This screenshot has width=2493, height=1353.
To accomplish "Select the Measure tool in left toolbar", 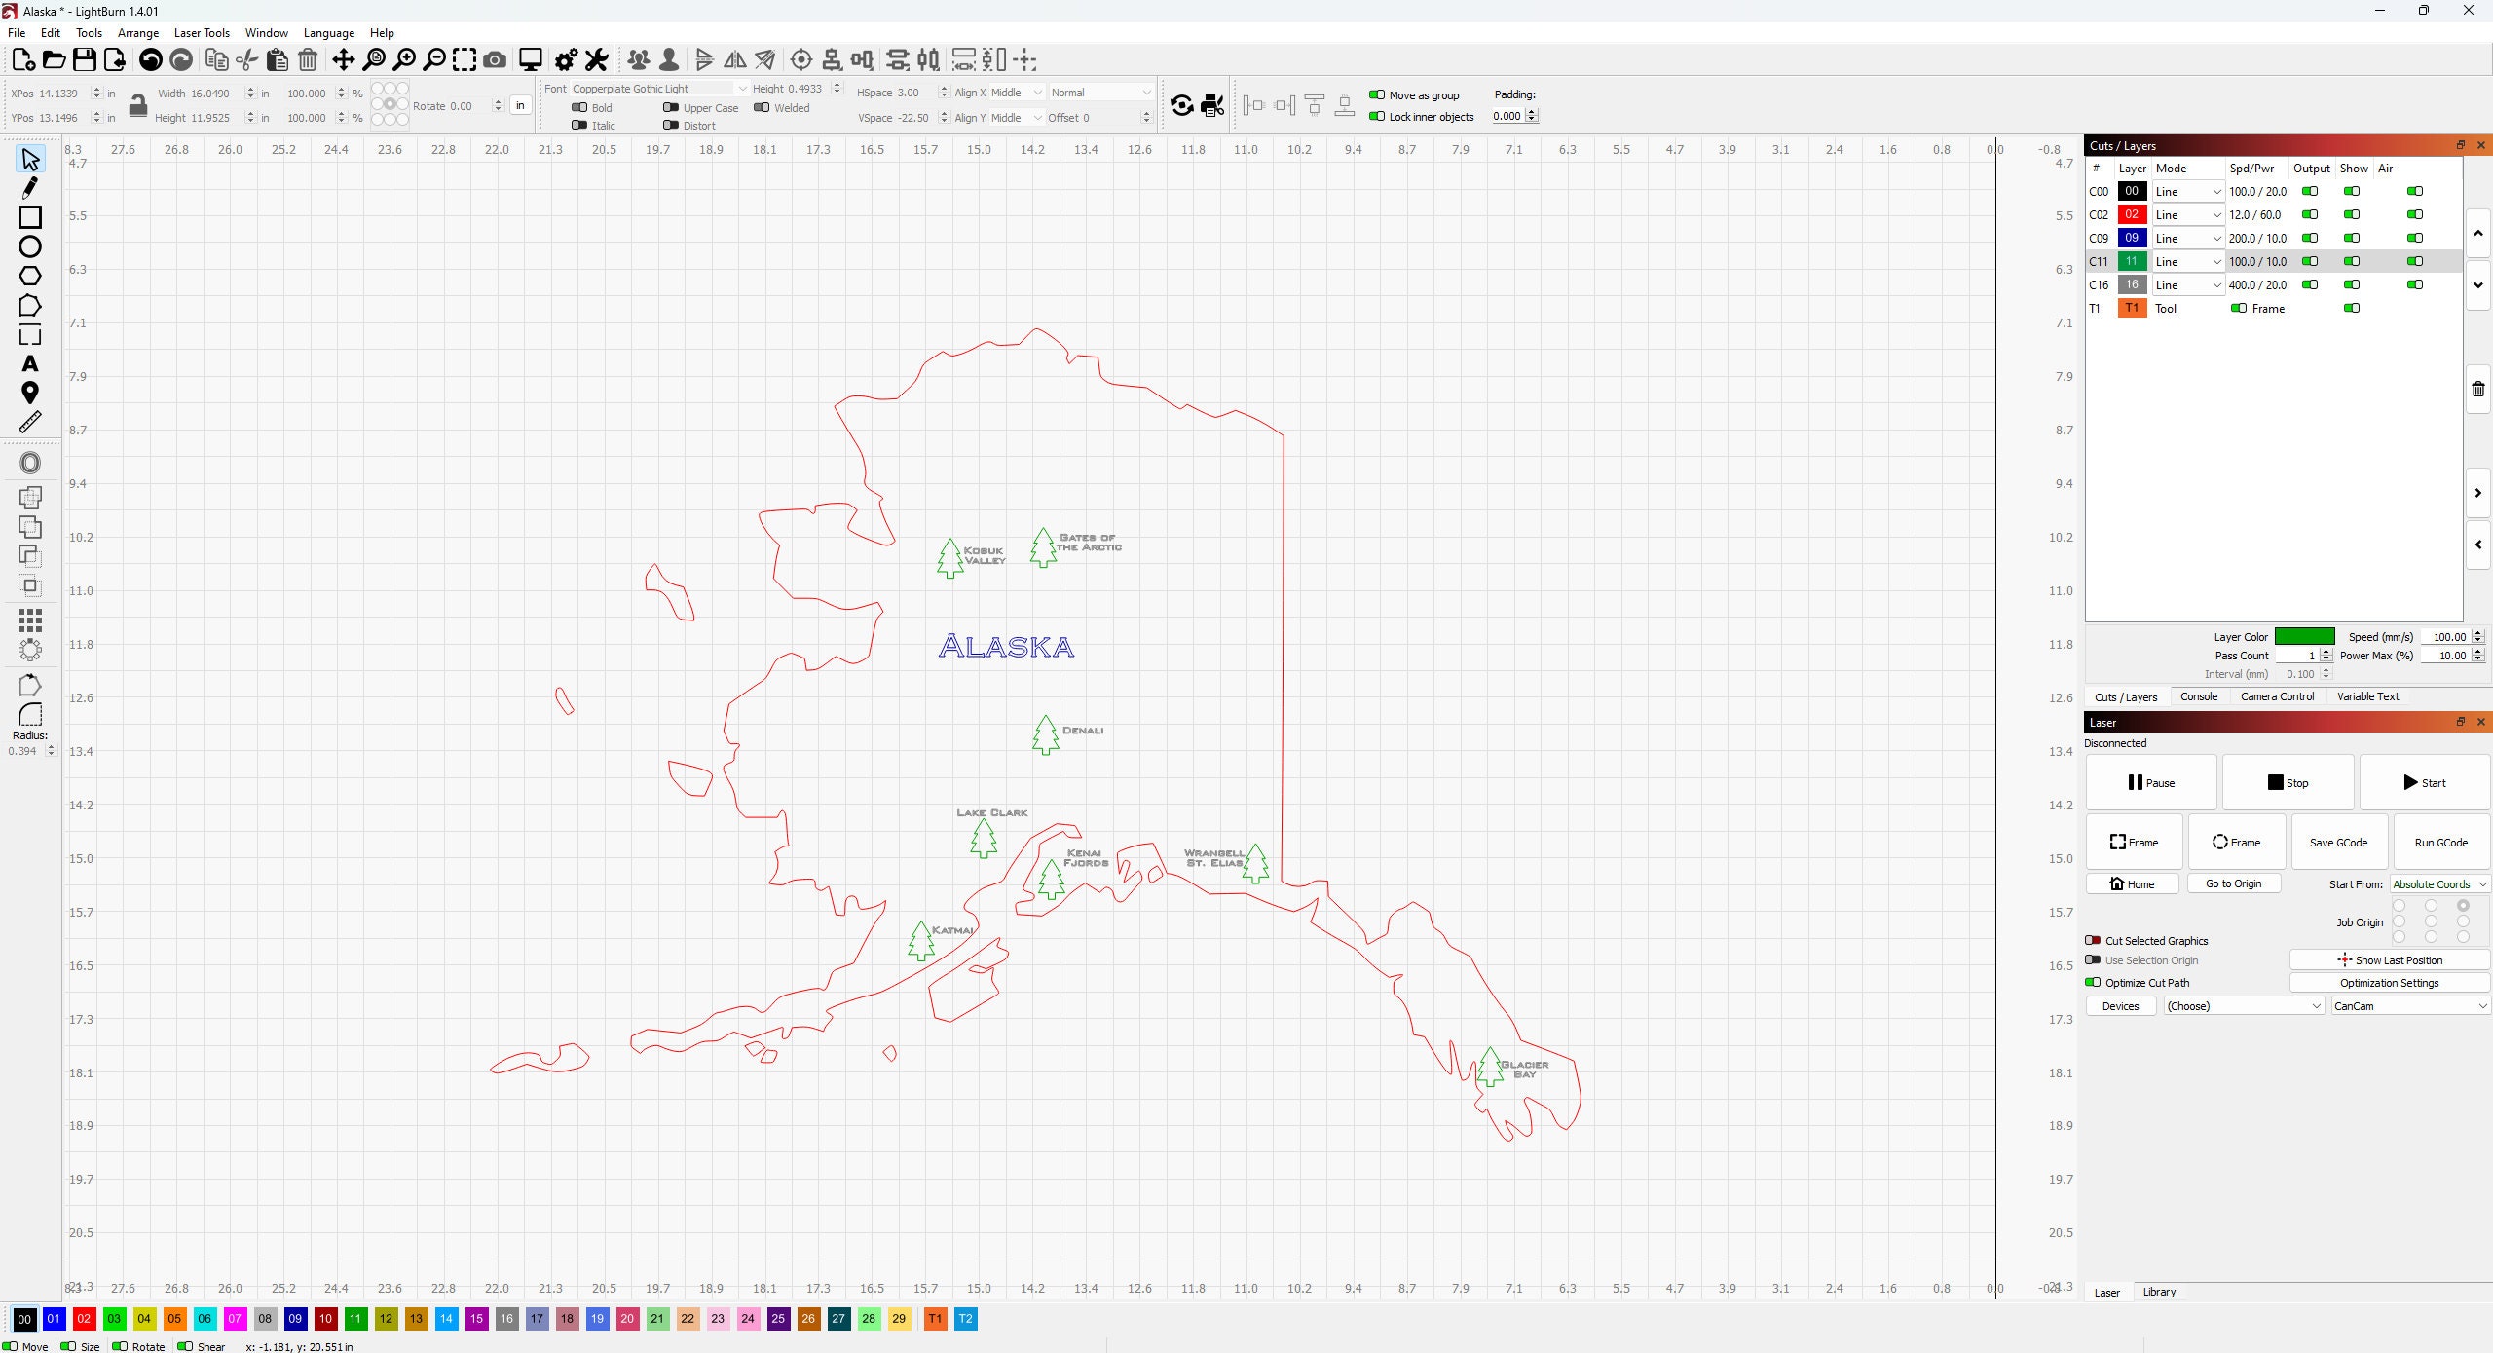I will click(x=30, y=422).
